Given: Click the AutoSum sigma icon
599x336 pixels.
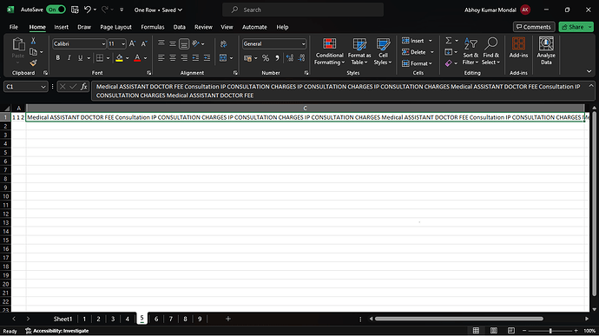Looking at the screenshot, I should point(449,41).
